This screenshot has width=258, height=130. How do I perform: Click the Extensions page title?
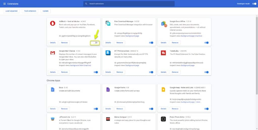click(x=13, y=4)
